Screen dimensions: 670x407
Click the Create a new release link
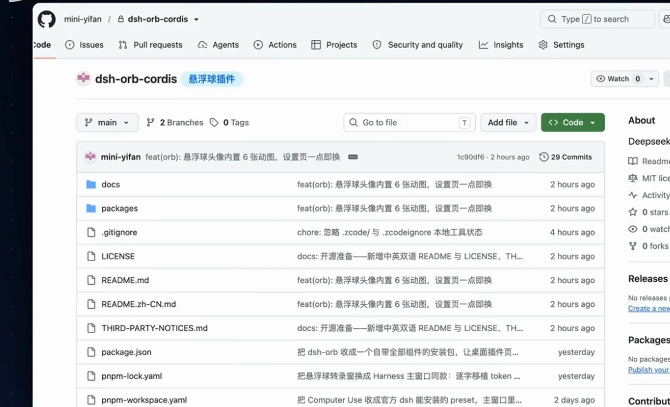tap(649, 309)
